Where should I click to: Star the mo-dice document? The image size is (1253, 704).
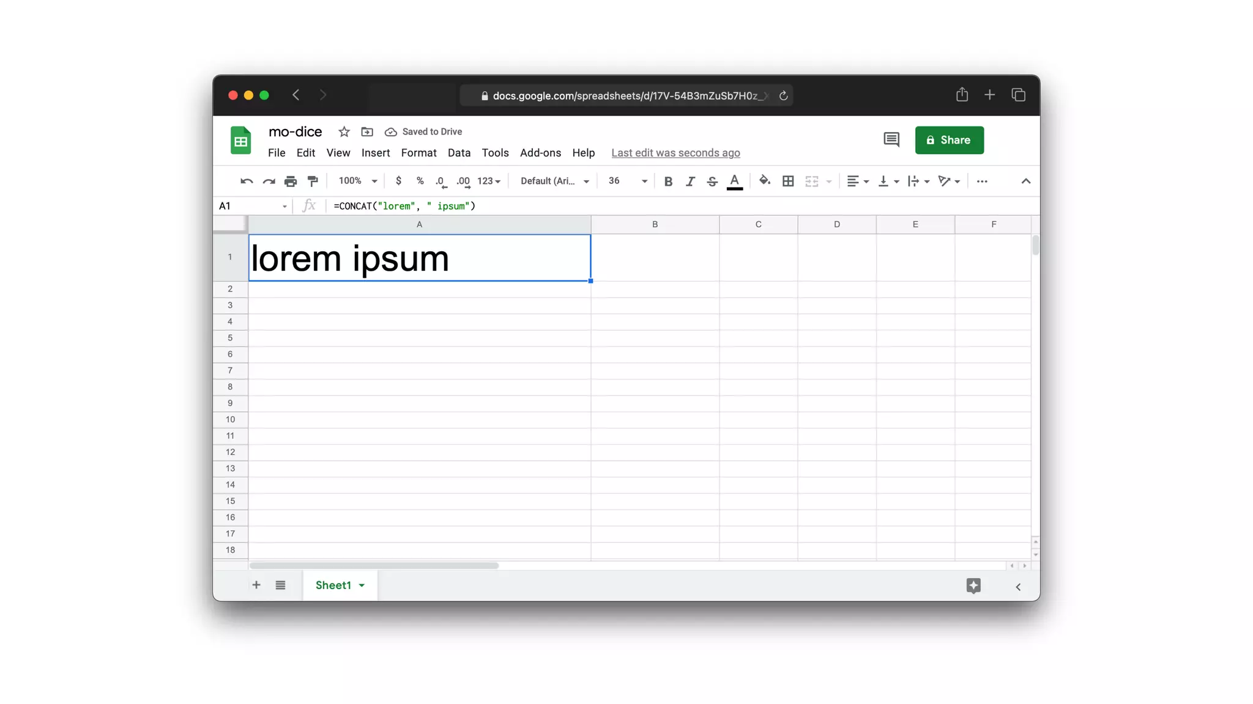(x=344, y=132)
